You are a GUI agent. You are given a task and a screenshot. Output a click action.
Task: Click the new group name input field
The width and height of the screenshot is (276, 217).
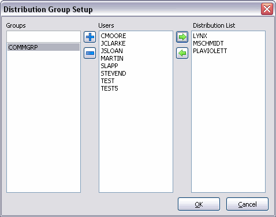43,36
